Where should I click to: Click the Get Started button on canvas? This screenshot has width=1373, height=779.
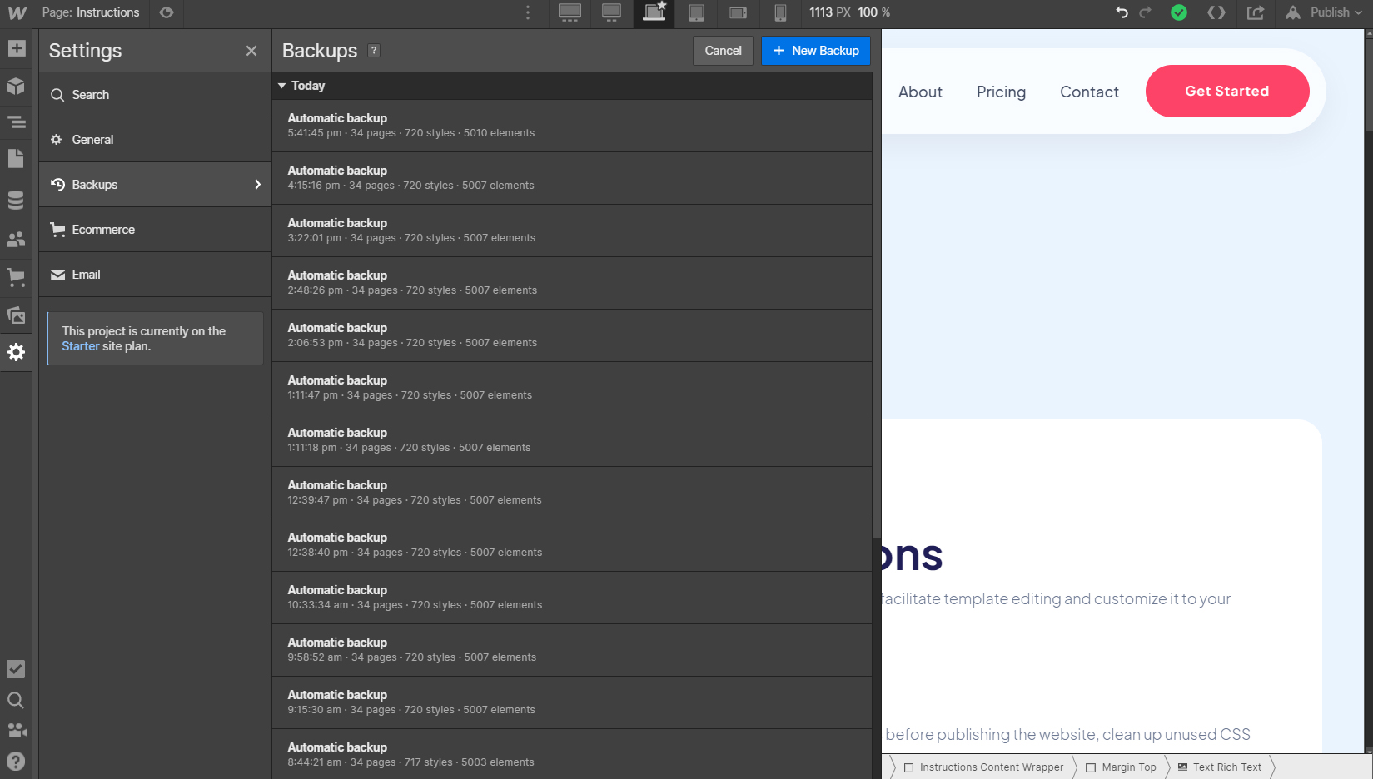pos(1227,91)
